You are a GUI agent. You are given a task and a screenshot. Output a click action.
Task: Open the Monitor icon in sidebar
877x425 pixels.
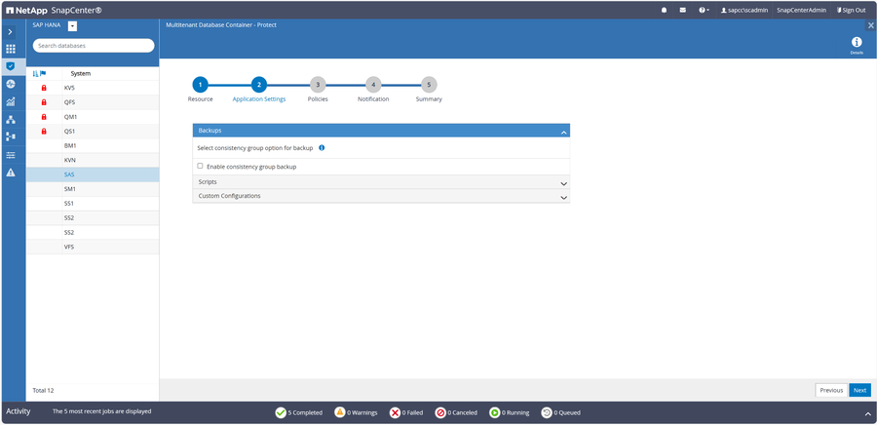tap(11, 84)
